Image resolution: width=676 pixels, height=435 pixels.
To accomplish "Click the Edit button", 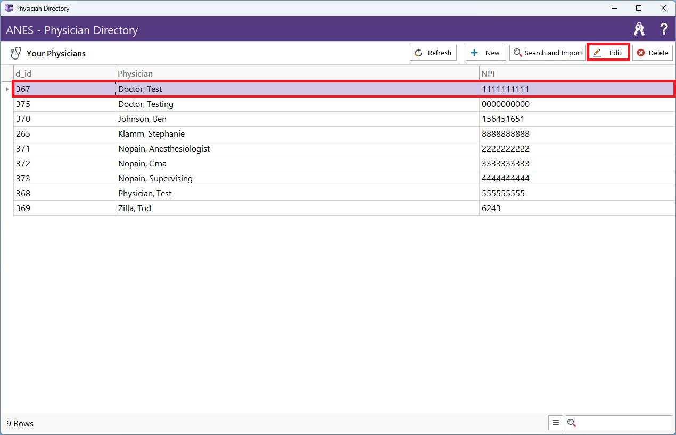I will [x=608, y=53].
